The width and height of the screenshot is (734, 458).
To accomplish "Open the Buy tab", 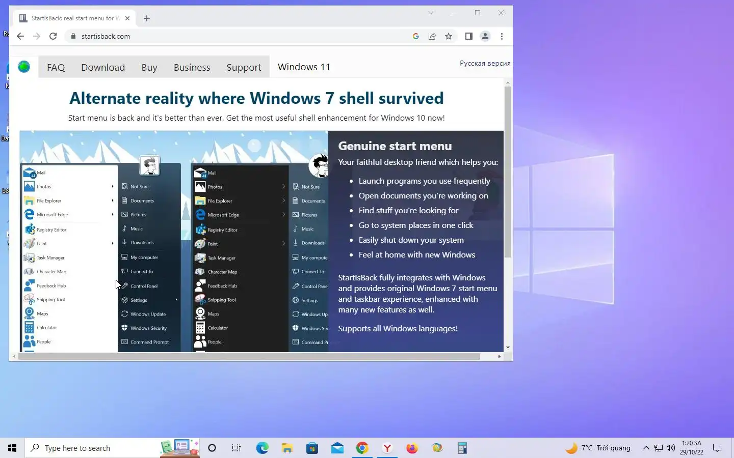I will pos(149,67).
